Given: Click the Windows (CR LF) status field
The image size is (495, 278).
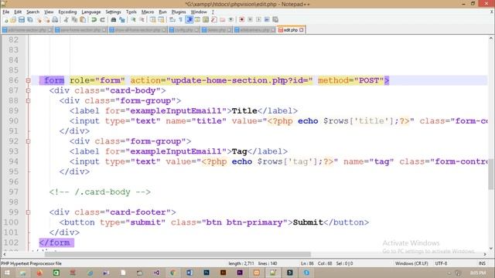Looking at the screenshot, I should click(411, 263).
